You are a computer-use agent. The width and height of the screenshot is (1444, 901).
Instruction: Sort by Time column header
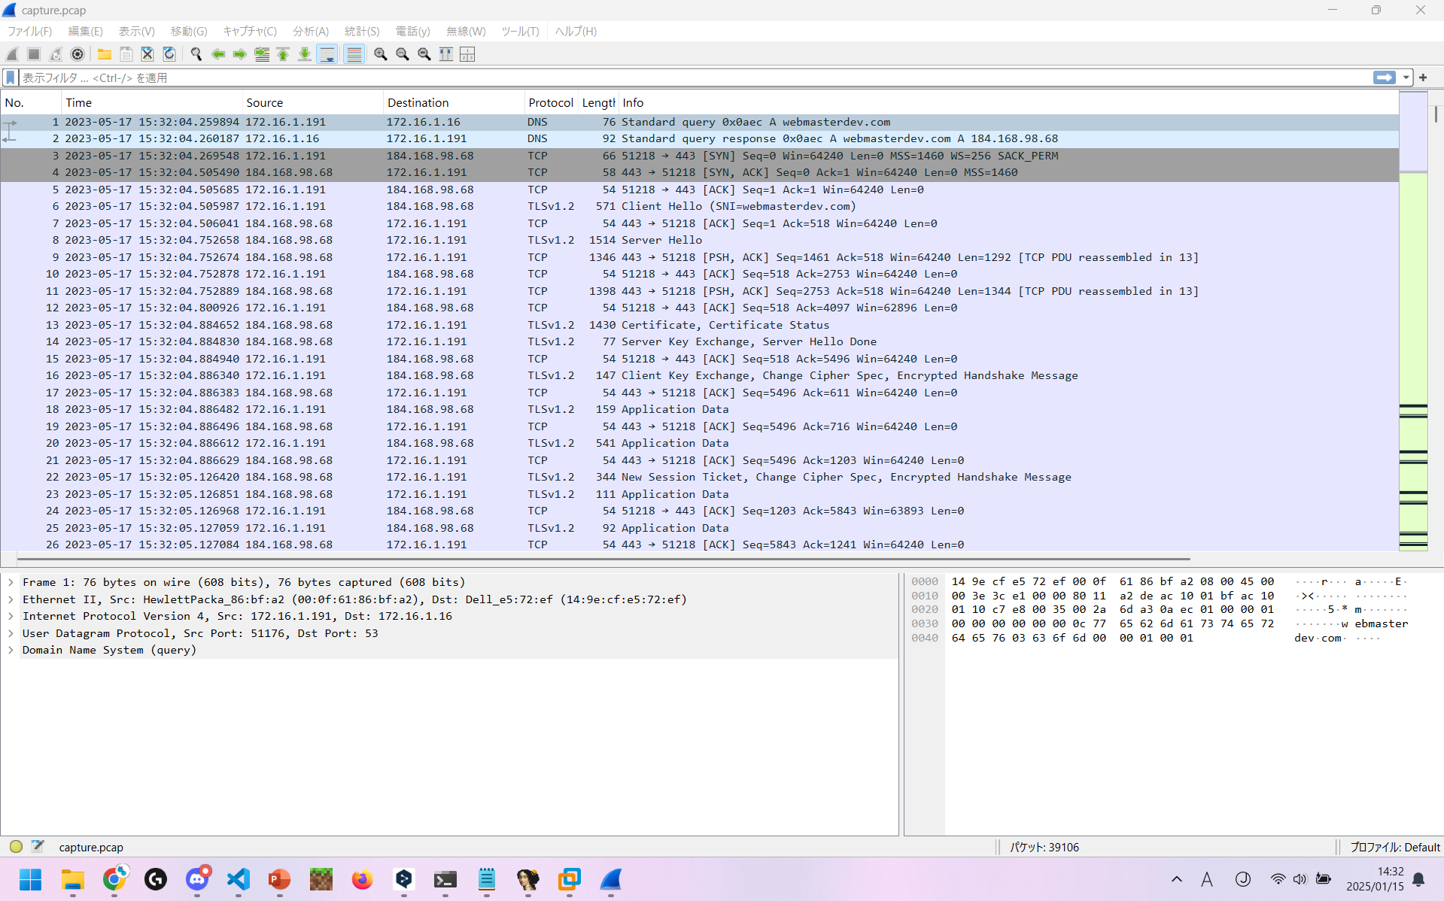pos(153,102)
